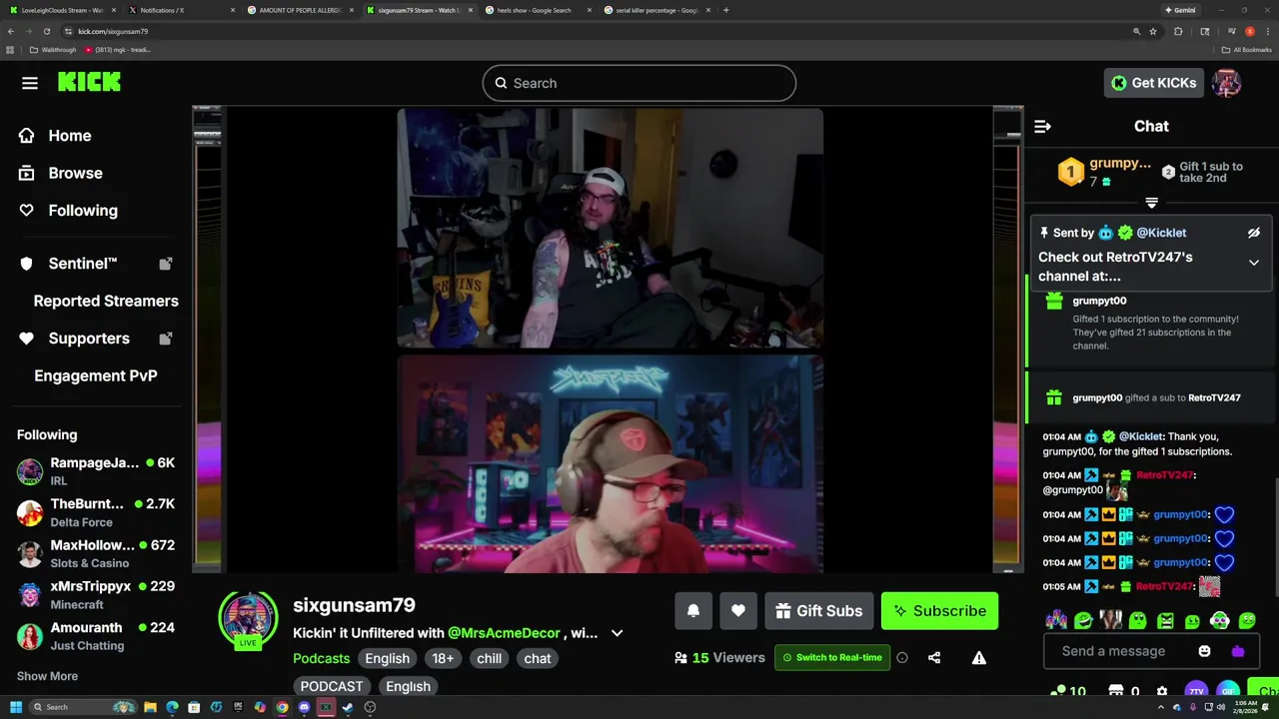Go to Home in sidebar

pyautogui.click(x=55, y=136)
